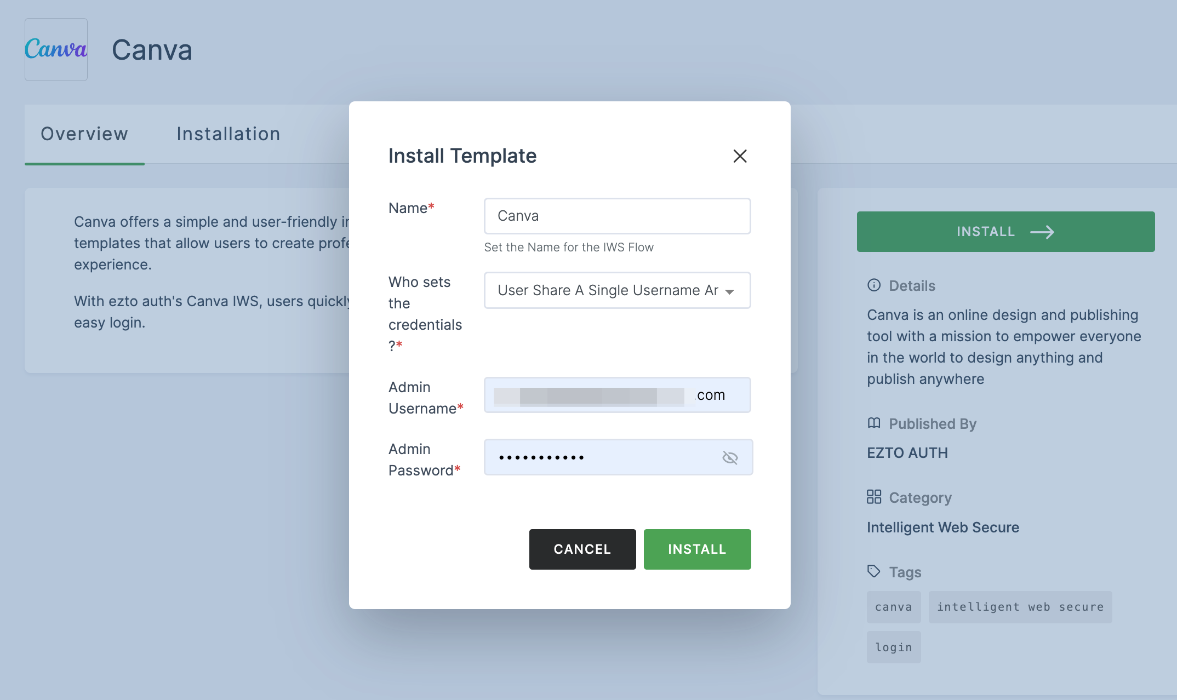Select the 'canva' tag
This screenshot has width=1177, height=700.
coord(894,607)
